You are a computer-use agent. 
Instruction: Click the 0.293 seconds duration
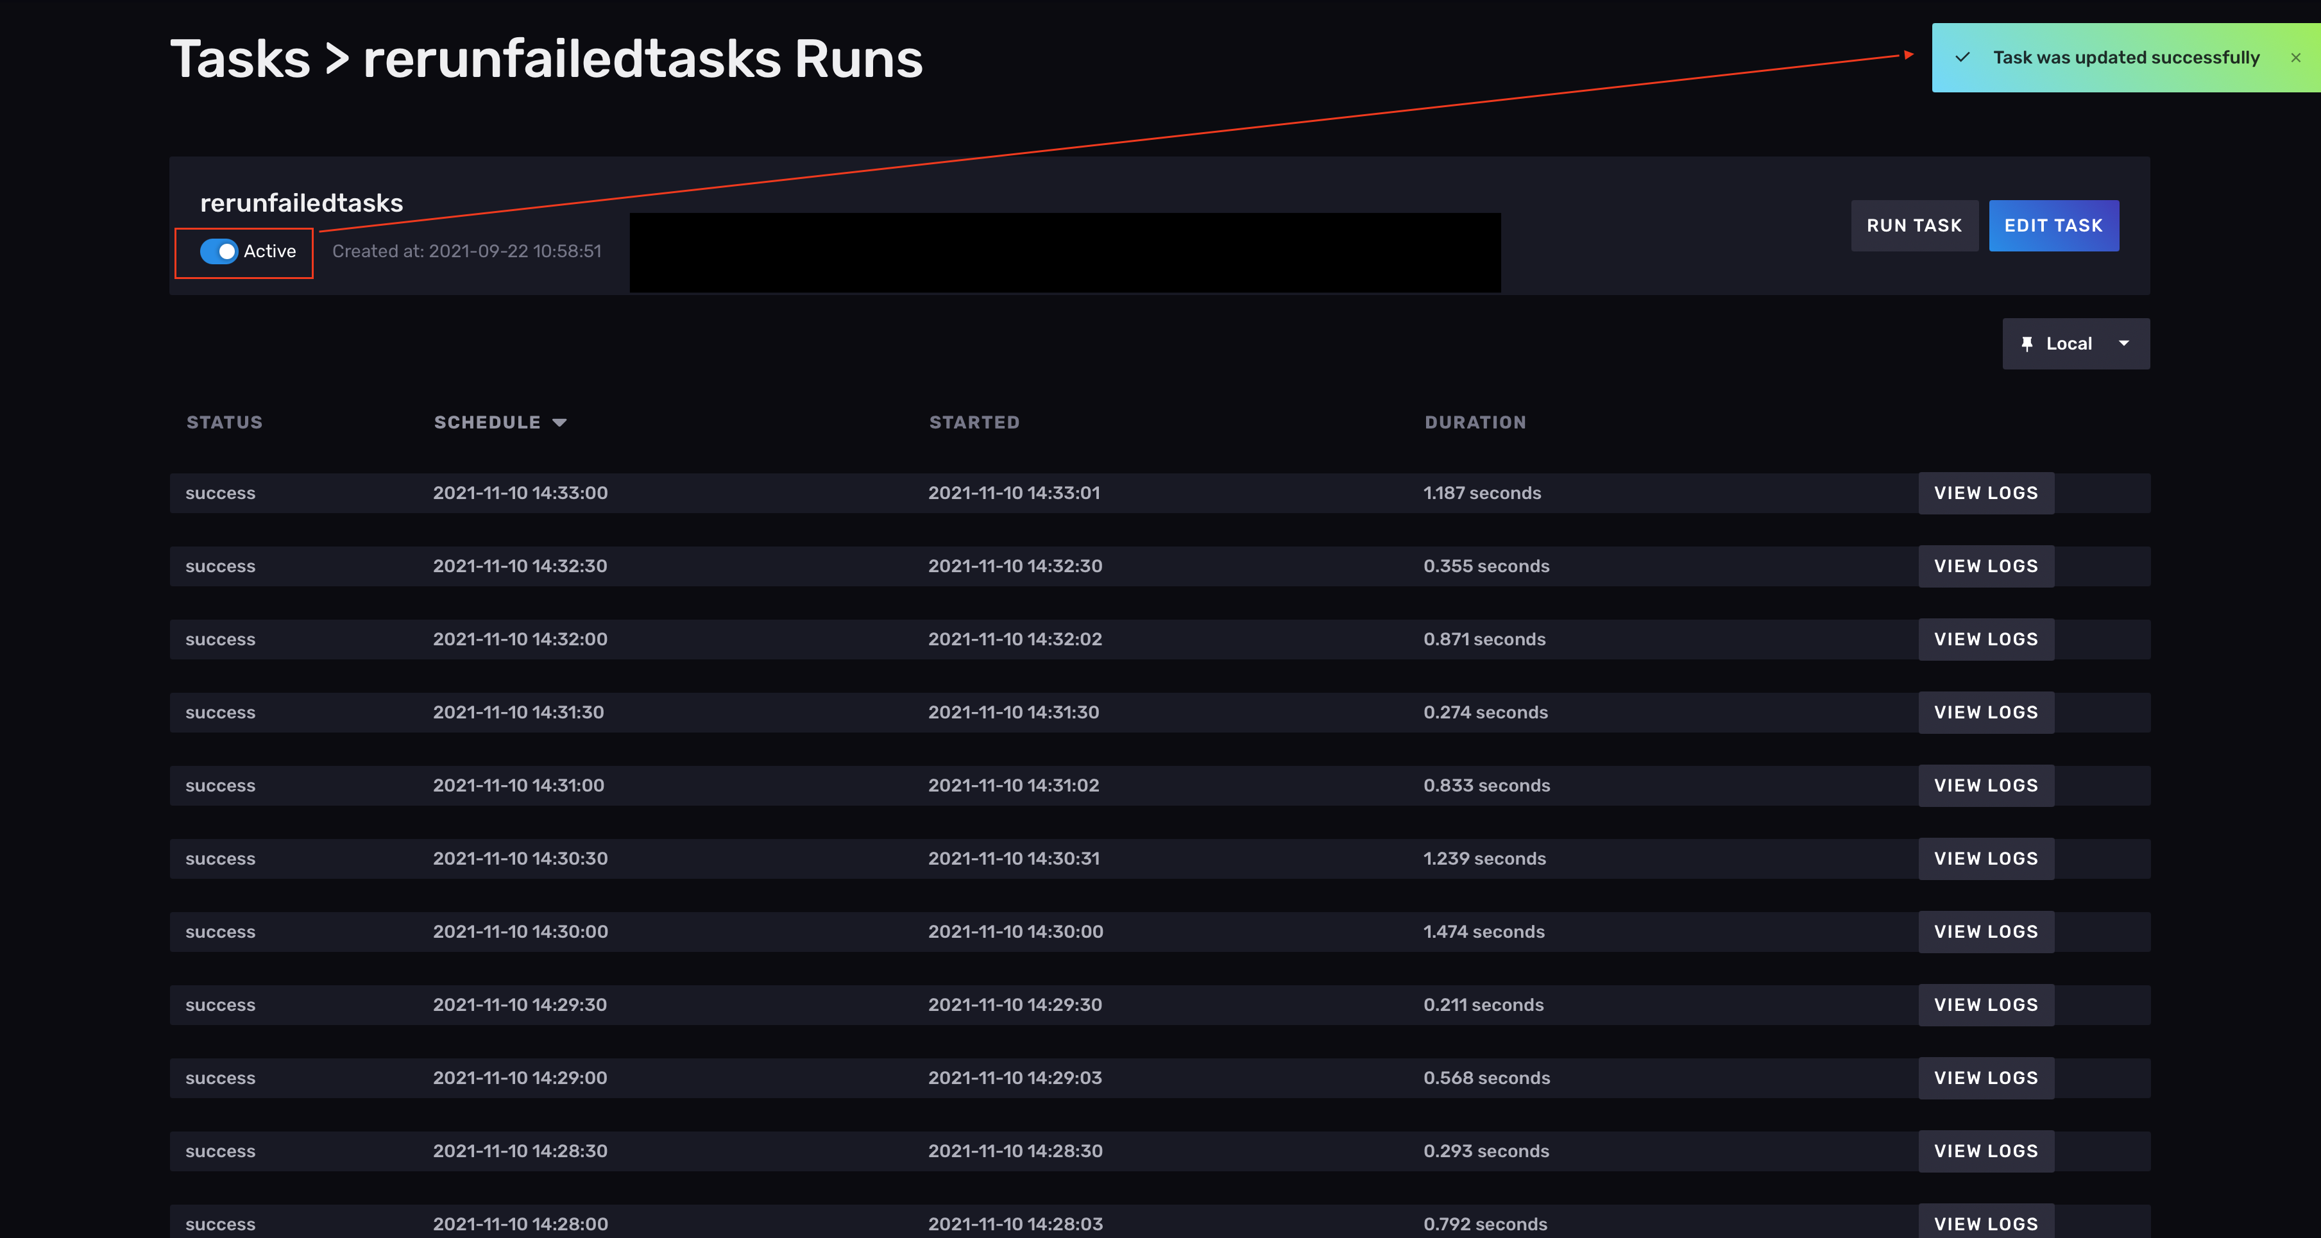pos(1486,1151)
